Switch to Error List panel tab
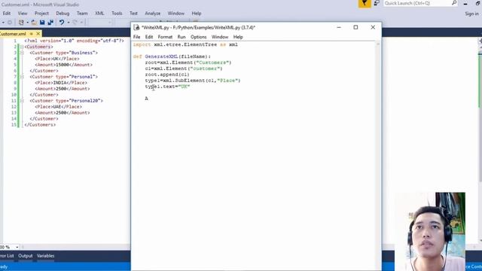The image size is (482, 271). (7, 256)
